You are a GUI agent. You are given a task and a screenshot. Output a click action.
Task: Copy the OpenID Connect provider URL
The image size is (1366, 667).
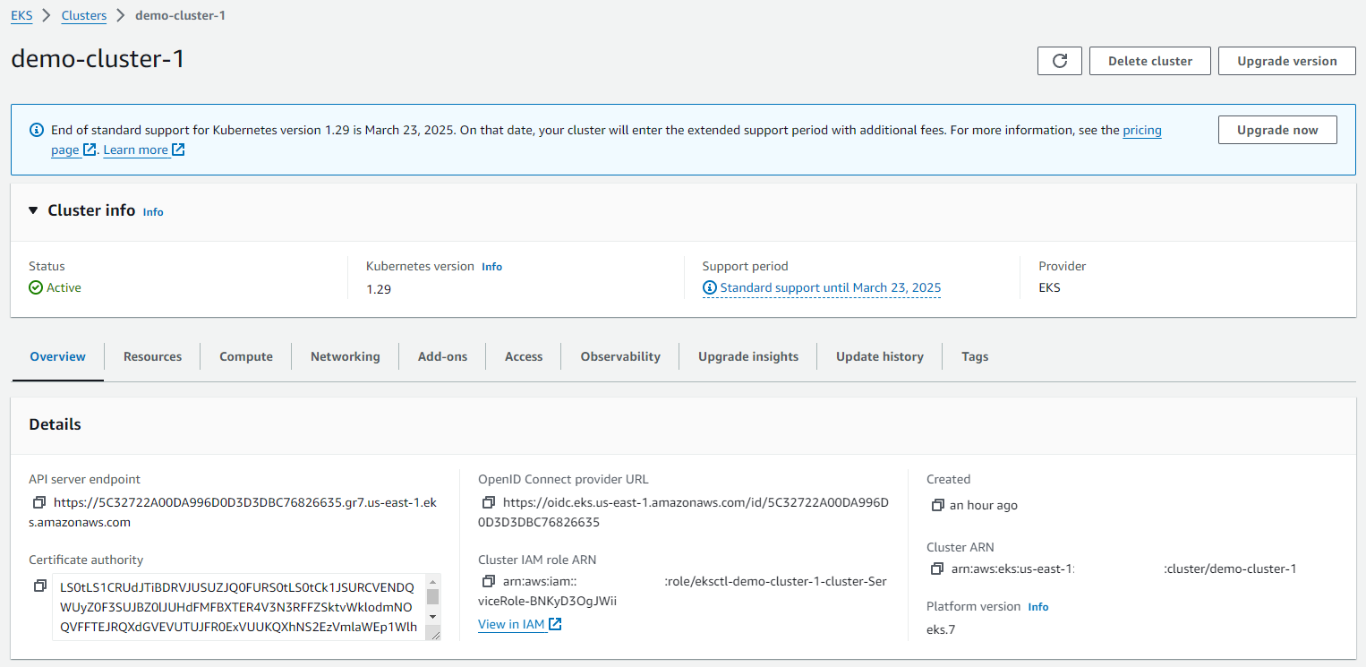489,502
